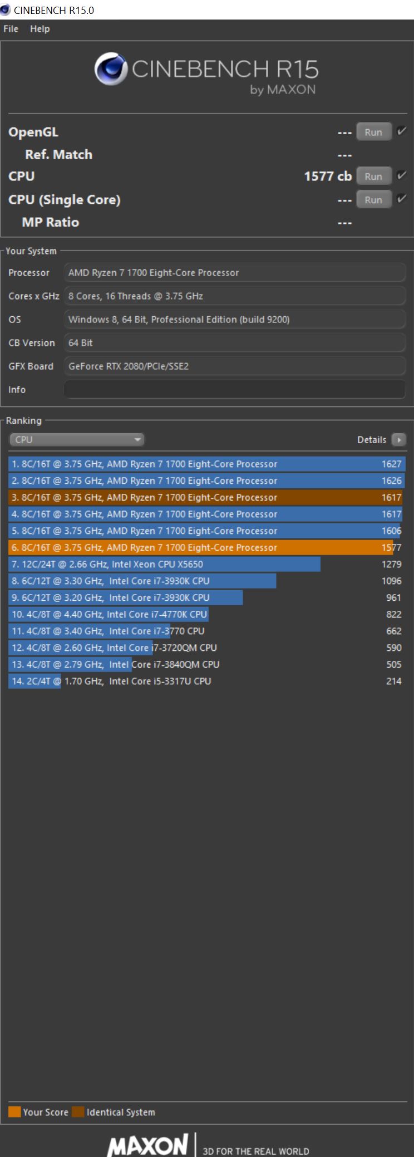
Task: Select the Intel Core i7-4770K ranking entry
Action: (x=206, y=614)
